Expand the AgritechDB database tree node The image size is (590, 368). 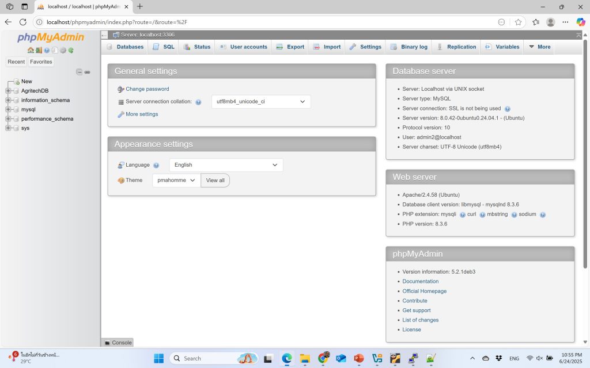coord(8,90)
